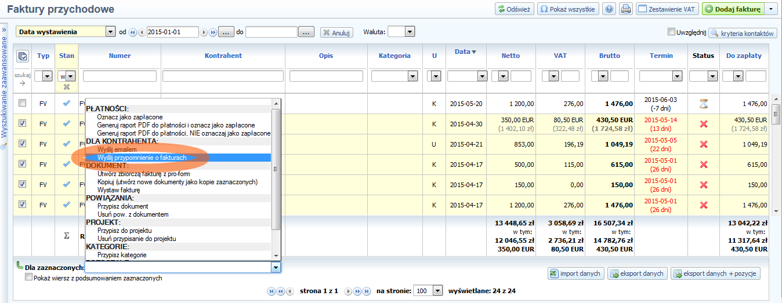Open the 'Data wystawienia' date type dropdown
This screenshot has width=782, height=303.
(110, 32)
